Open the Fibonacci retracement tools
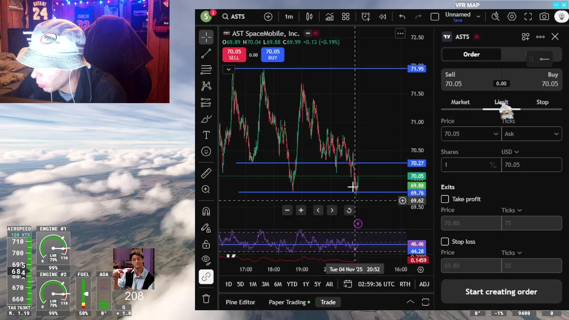This screenshot has width=569, height=320. (206, 70)
